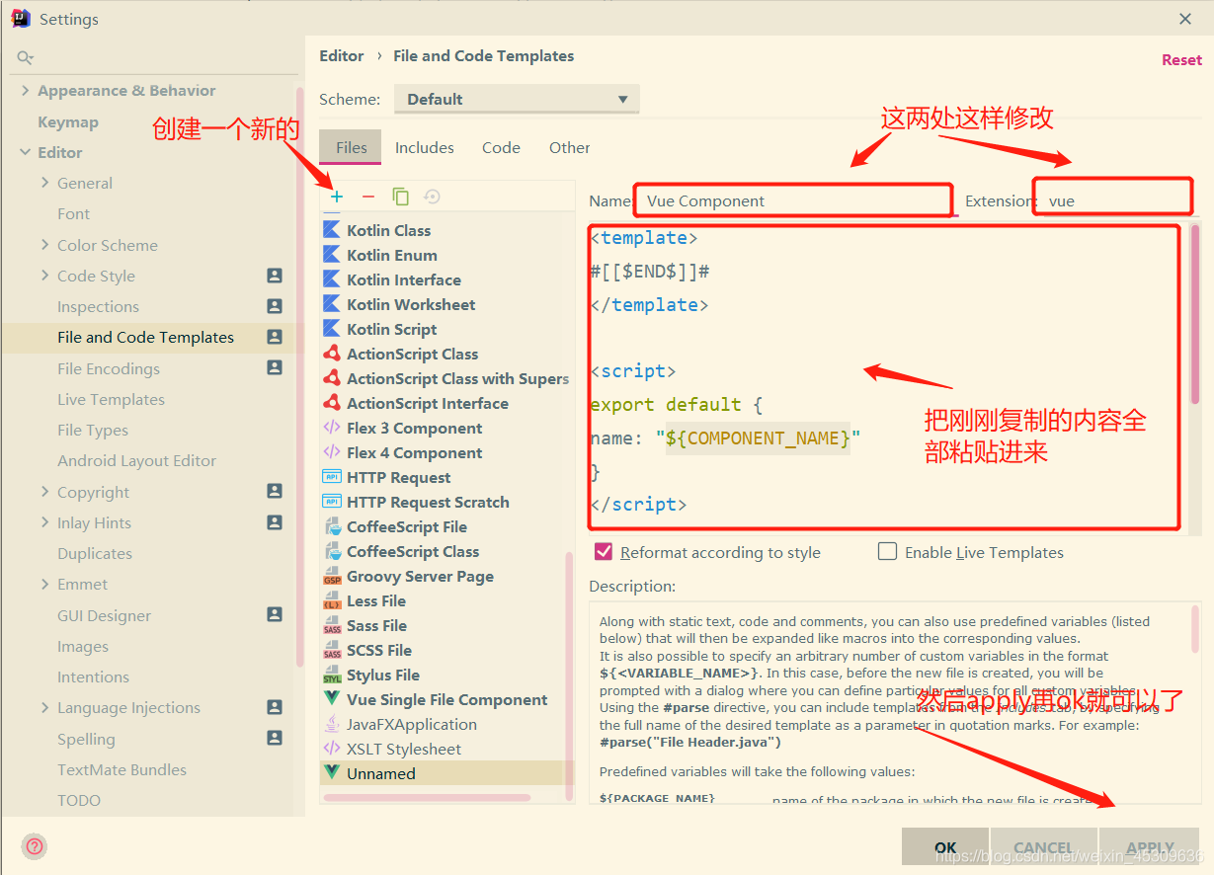The width and height of the screenshot is (1214, 875).
Task: Enable Live Templates checkbox
Action: point(888,551)
